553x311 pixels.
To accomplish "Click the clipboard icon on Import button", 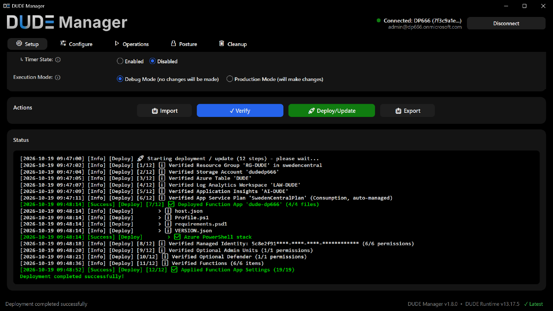I will (x=155, y=111).
